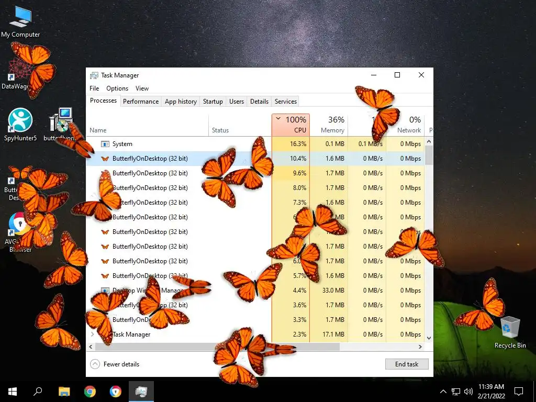Image resolution: width=536 pixels, height=402 pixels.
Task: Switch to the Details tab
Action: click(x=259, y=102)
